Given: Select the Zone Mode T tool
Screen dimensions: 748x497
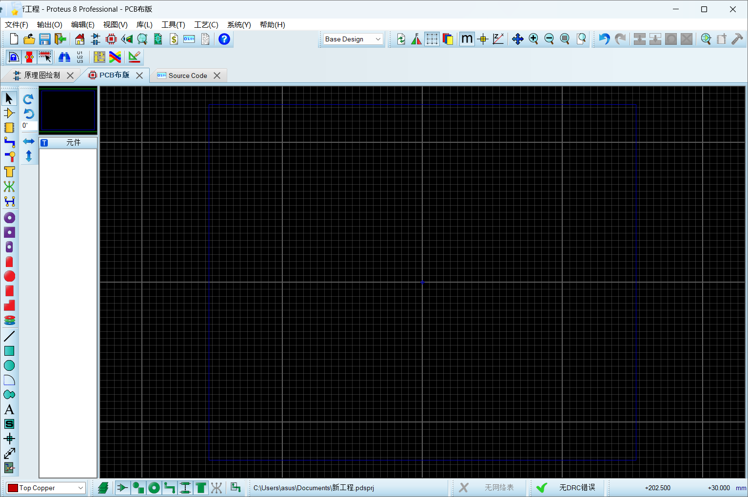Looking at the screenshot, I should coord(9,172).
